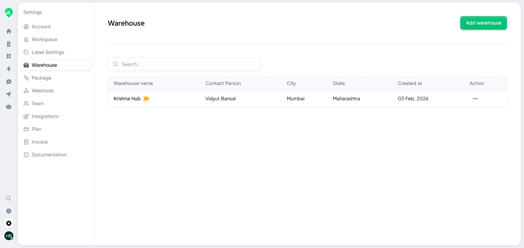Image resolution: width=524 pixels, height=248 pixels.
Task: Click the Action column header
Action: [x=477, y=83]
